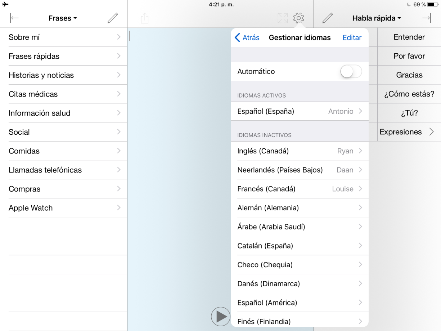Select Inglés (Canadá) Ryan language

pos(300,151)
